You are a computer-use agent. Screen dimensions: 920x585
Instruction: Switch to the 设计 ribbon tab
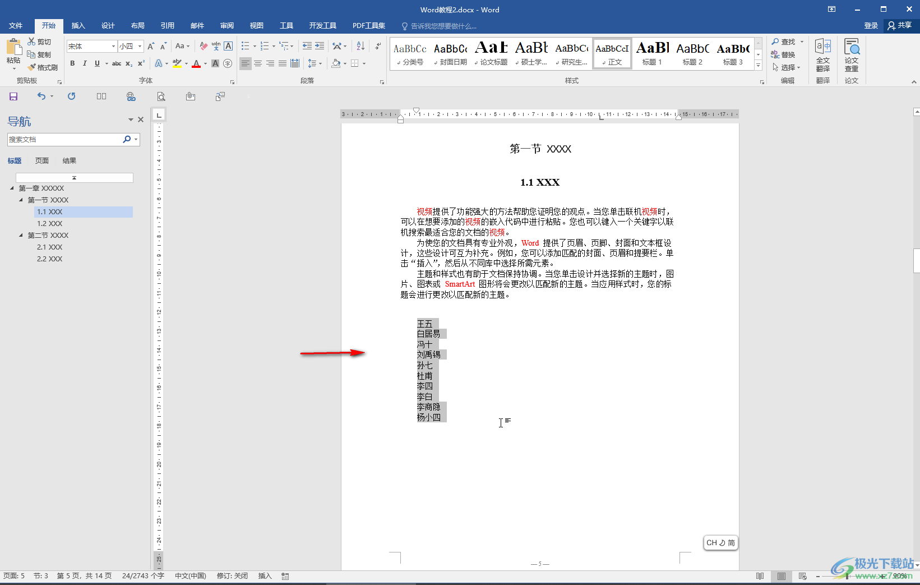[x=108, y=26]
